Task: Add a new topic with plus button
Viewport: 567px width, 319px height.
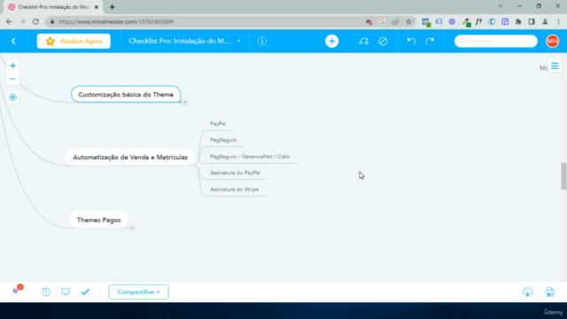Action: click(331, 42)
